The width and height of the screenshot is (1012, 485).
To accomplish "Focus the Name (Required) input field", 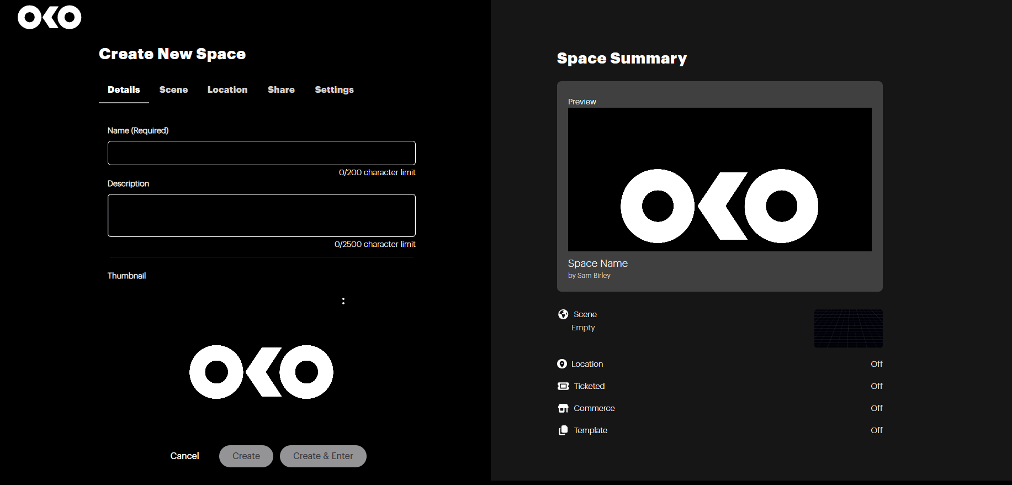I will point(262,153).
